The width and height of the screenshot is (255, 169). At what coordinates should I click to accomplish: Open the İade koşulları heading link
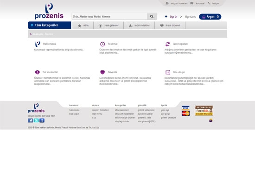[180, 44]
